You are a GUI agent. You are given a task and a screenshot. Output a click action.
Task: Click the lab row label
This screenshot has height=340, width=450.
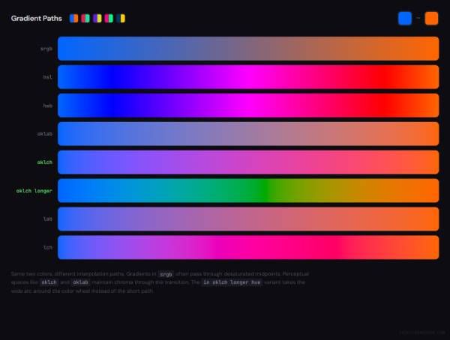pos(47,219)
